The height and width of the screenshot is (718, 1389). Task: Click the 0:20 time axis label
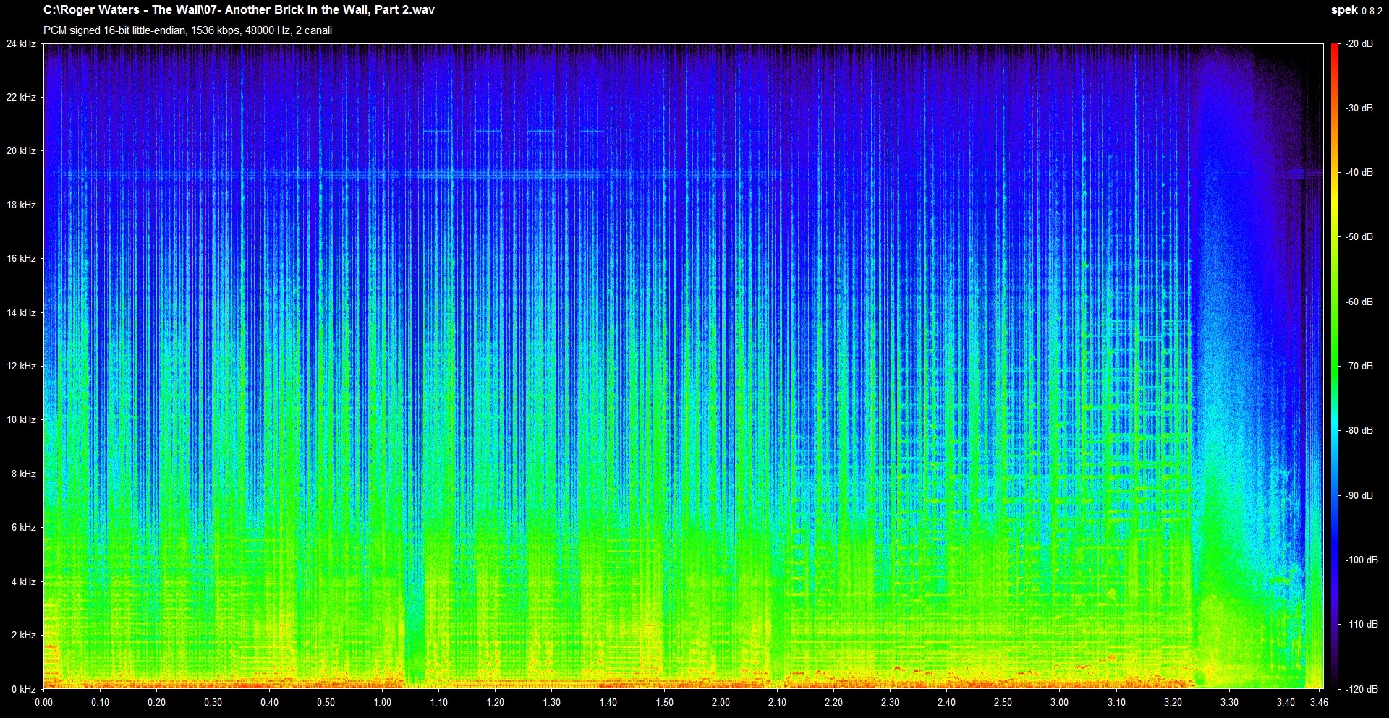click(x=156, y=702)
